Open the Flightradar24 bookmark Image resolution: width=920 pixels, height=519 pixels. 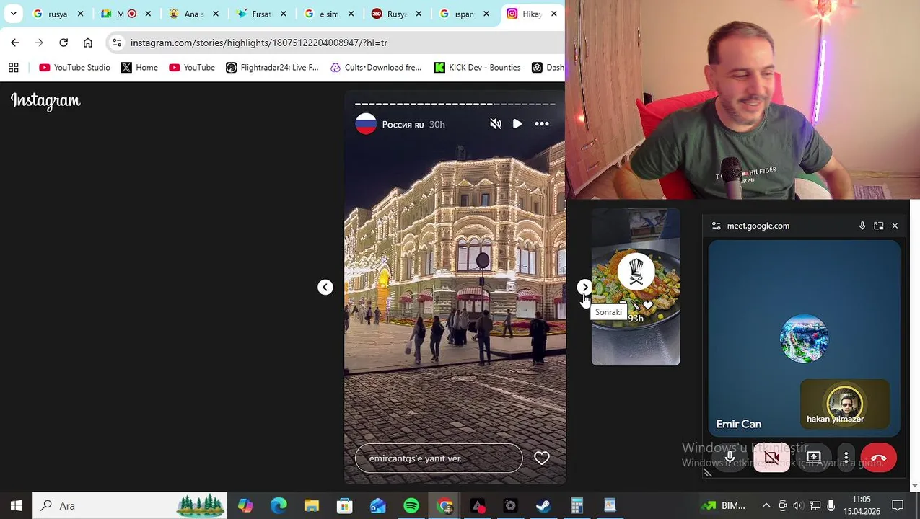(x=272, y=68)
